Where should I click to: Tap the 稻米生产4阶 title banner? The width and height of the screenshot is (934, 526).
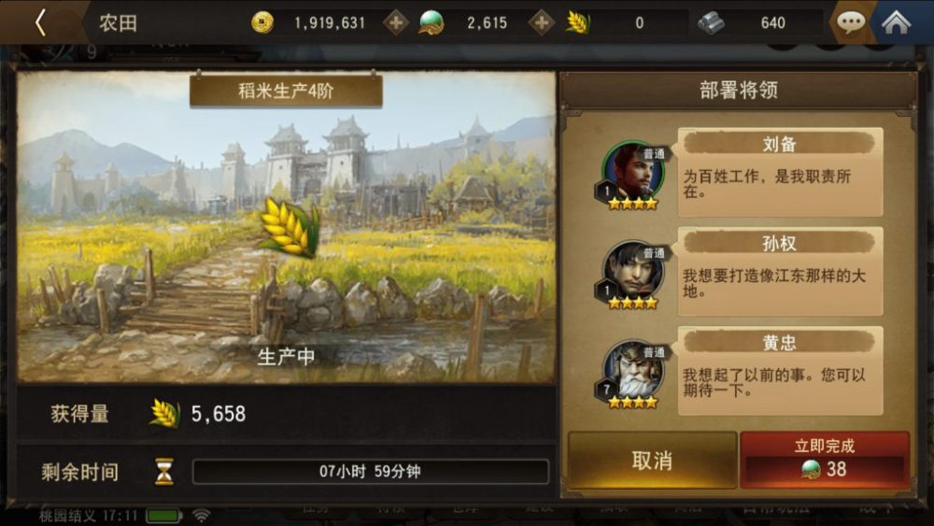click(x=286, y=91)
